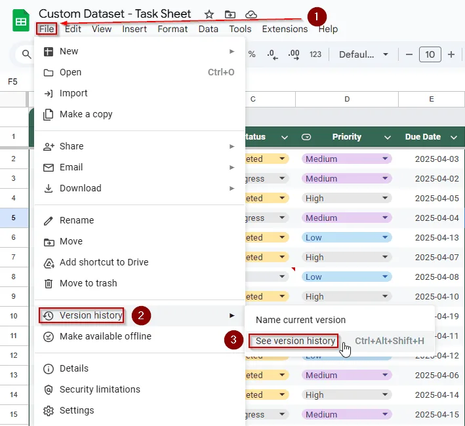Format as percent with % icon
This screenshot has height=426, width=465.
[252, 54]
